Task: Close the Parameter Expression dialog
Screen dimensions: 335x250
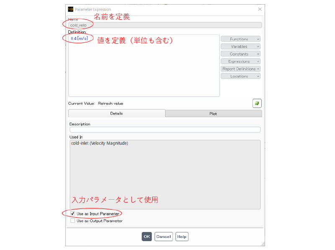Action: click(260, 9)
